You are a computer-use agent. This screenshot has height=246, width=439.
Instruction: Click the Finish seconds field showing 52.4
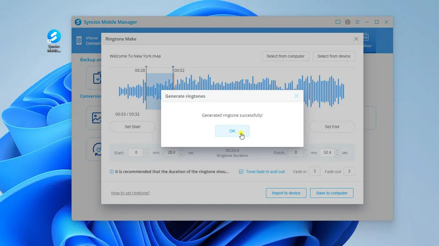tap(327, 153)
